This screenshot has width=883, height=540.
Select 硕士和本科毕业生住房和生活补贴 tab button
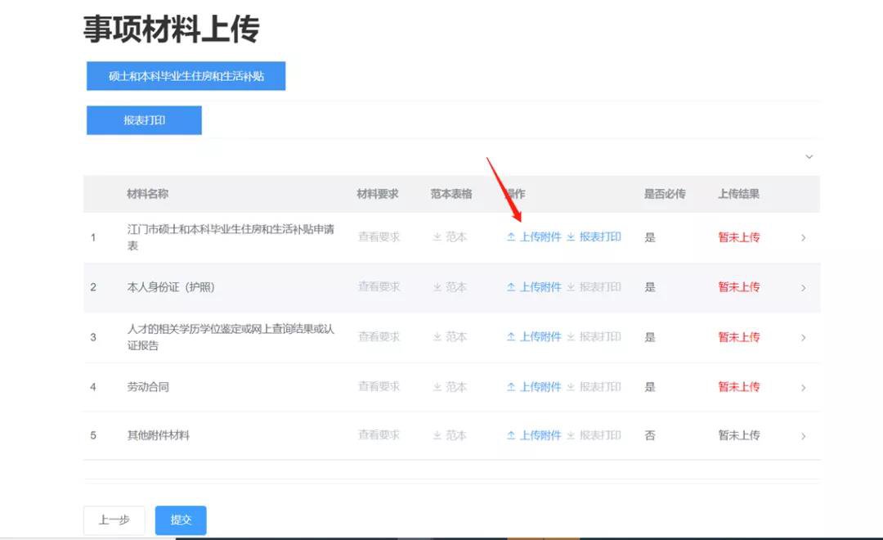(x=186, y=76)
